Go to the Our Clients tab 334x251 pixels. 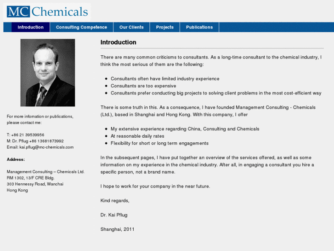[x=131, y=27]
